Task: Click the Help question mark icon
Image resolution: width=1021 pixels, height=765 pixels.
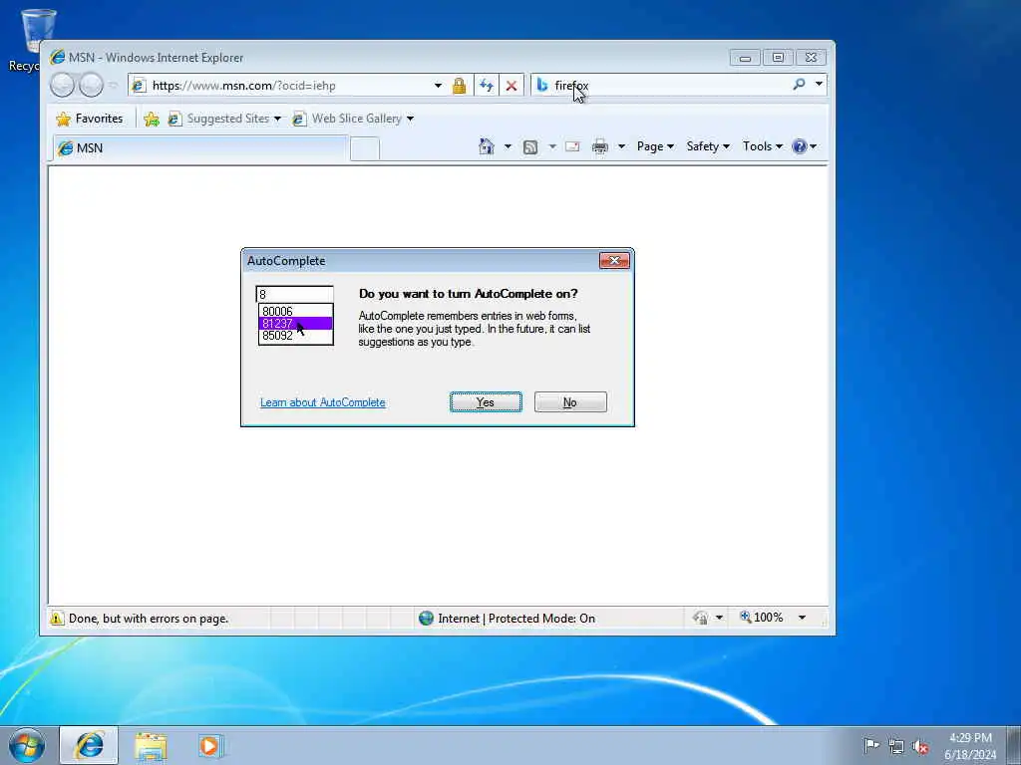Action: 800,146
